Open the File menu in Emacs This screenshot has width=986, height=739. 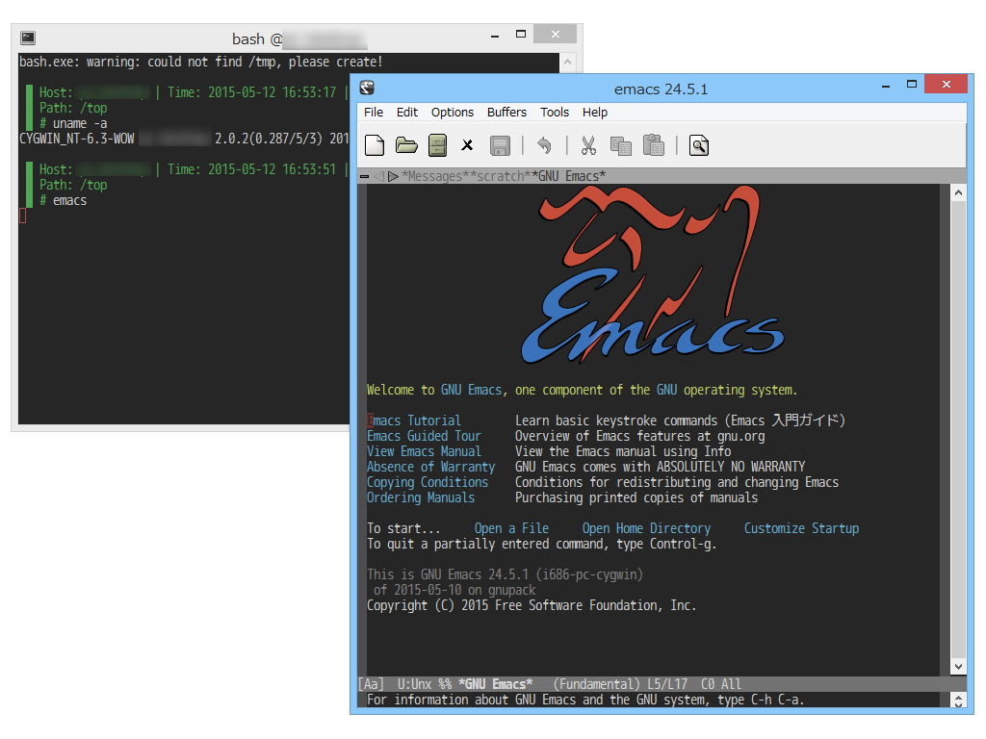(x=373, y=112)
